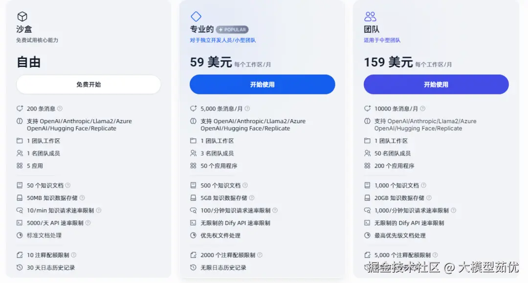Click the POPULAR badge
Screen dimensions: 528x283
[232, 29]
